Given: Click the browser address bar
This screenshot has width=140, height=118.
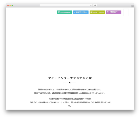Looking at the screenshot, I should (x=66, y=5).
